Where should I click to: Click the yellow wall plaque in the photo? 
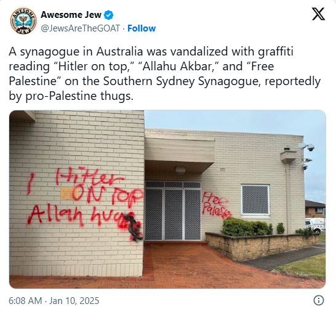pos(66,194)
